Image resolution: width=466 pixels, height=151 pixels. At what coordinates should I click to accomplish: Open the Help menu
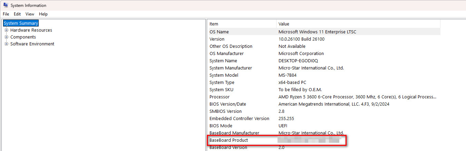tap(43, 14)
